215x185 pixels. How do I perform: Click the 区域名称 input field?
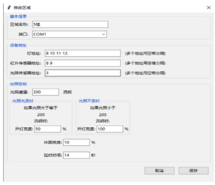tap(70, 24)
